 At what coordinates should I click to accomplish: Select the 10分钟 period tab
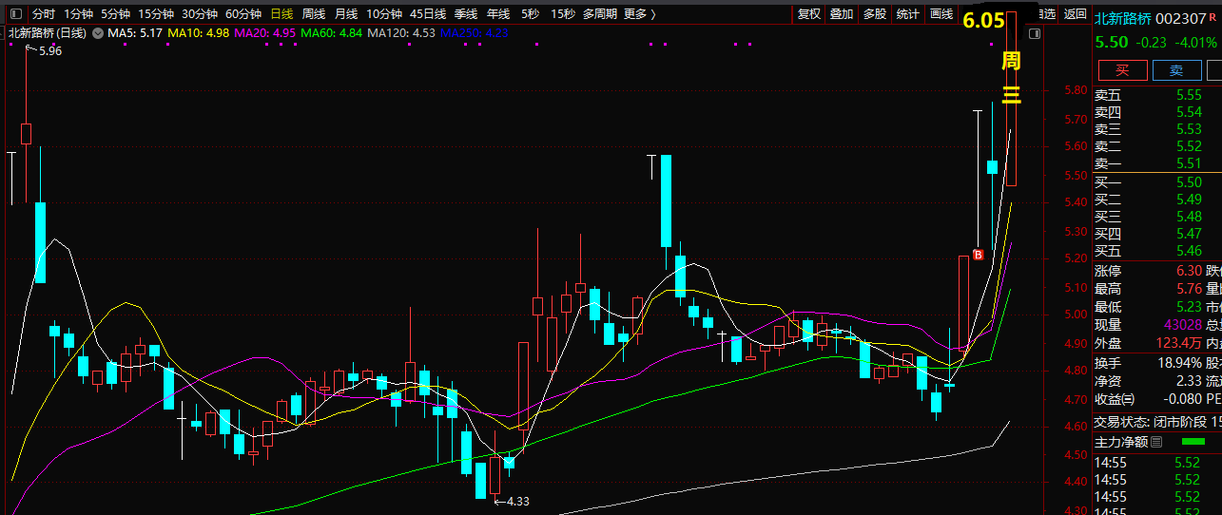[x=384, y=14]
